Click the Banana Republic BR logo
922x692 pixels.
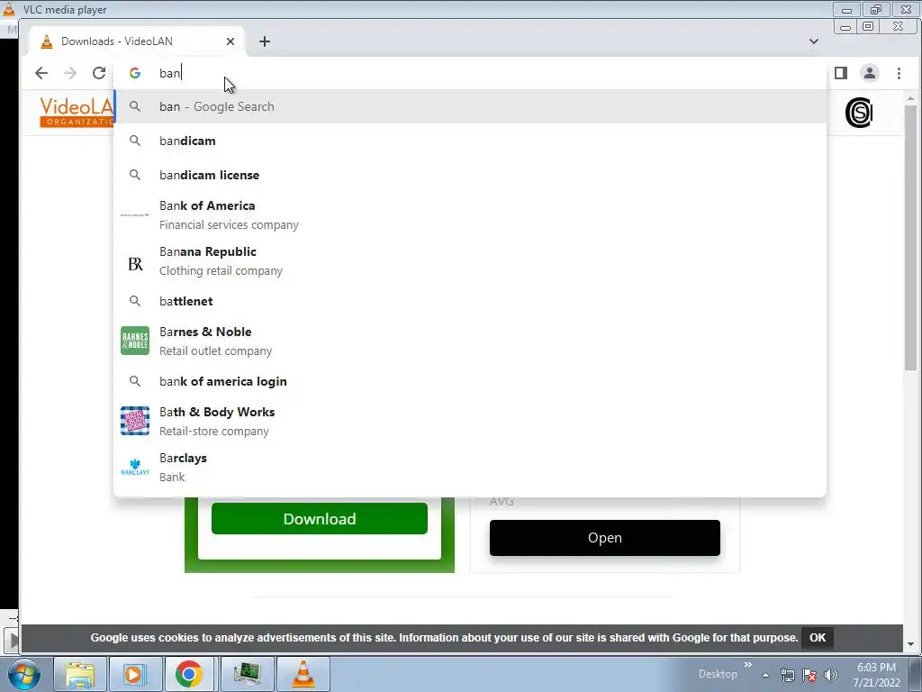pyautogui.click(x=135, y=264)
